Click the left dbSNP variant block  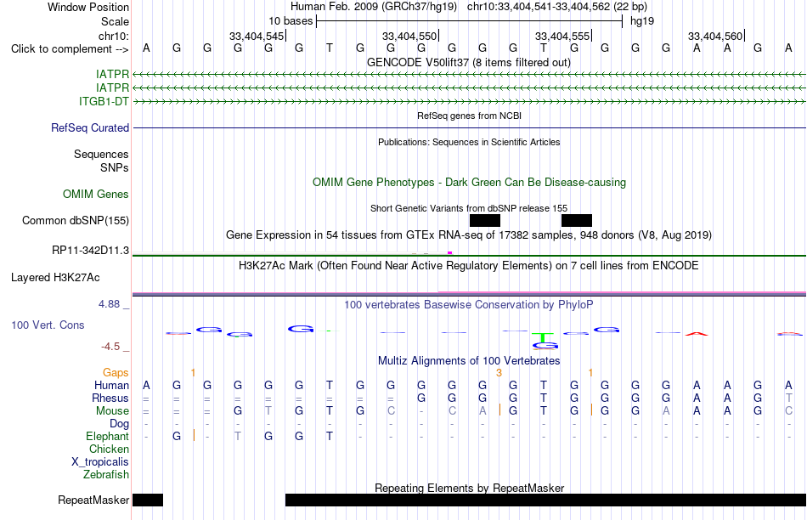coord(485,220)
